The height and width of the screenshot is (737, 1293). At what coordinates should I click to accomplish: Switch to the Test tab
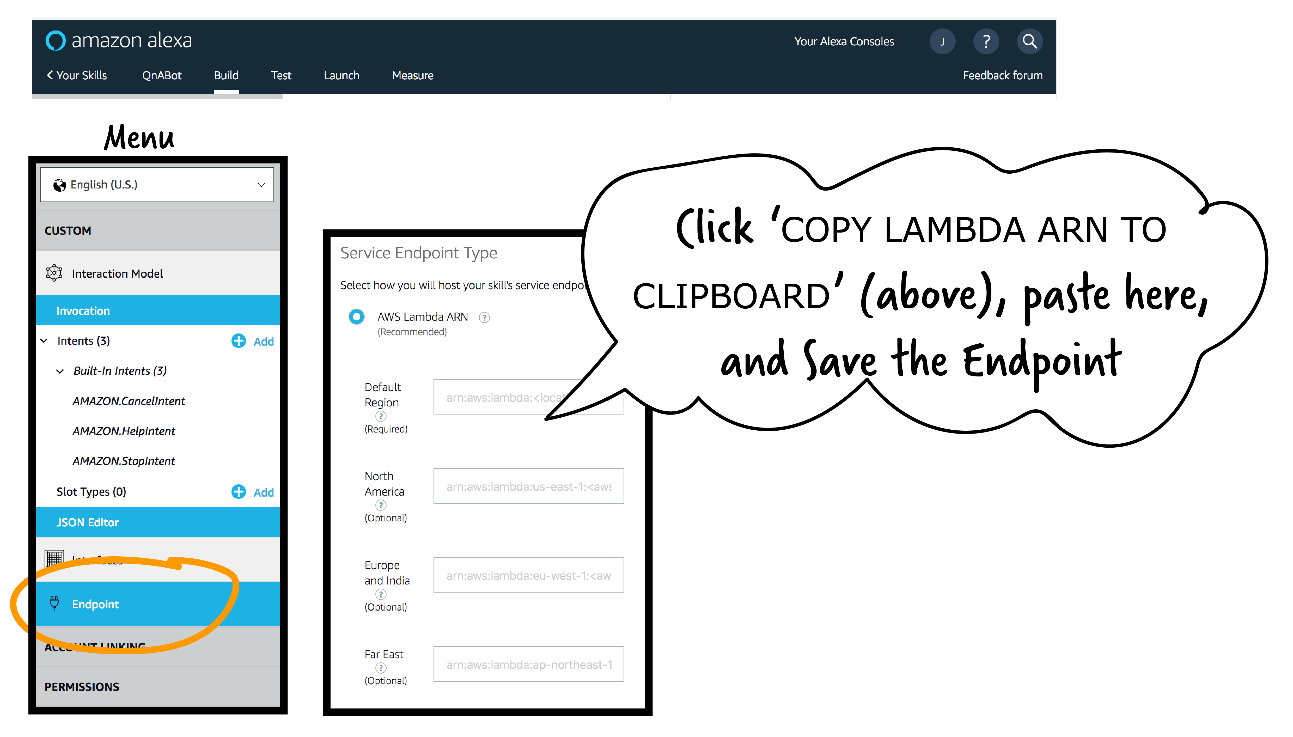281,75
